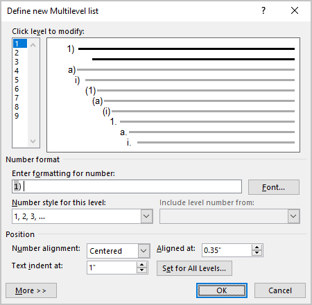Select level 9 in the level list
The width and height of the screenshot is (312, 305).
20,116
